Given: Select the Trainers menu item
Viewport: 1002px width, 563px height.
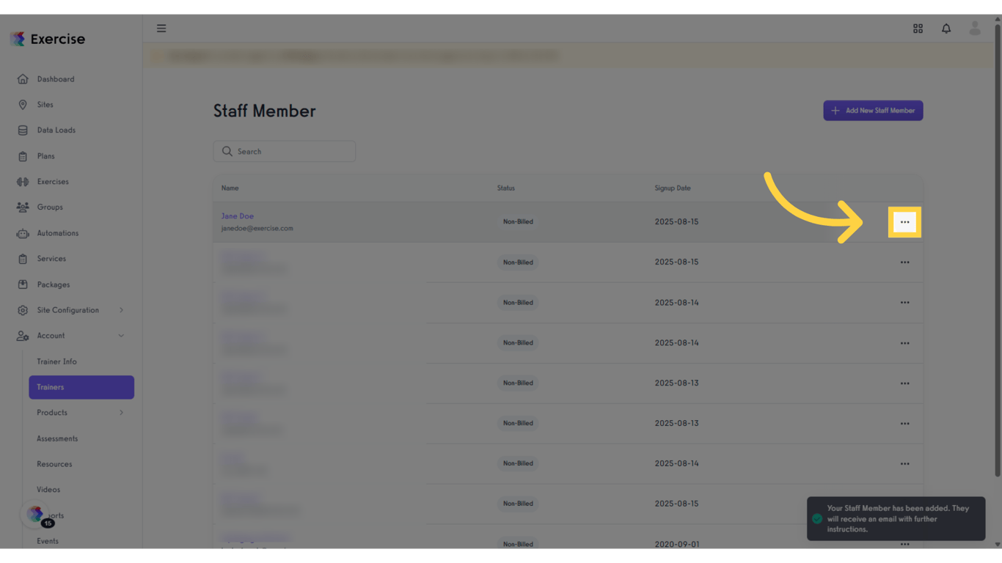Looking at the screenshot, I should pyautogui.click(x=81, y=387).
